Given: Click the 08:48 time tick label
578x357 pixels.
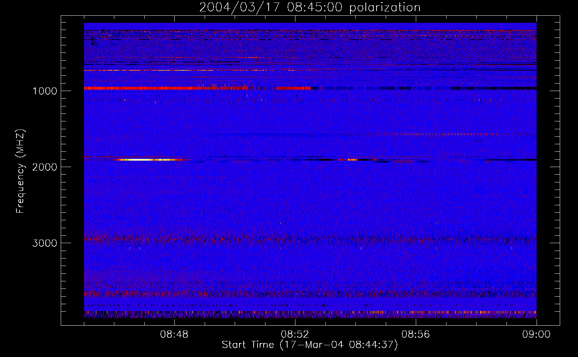Looking at the screenshot, I should click(174, 335).
